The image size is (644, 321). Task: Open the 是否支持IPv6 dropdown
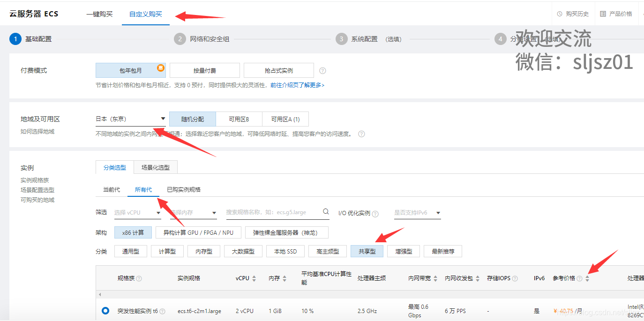coord(418,213)
